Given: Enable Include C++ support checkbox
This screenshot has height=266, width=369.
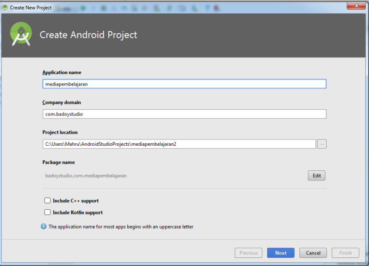Looking at the screenshot, I should [47, 201].
